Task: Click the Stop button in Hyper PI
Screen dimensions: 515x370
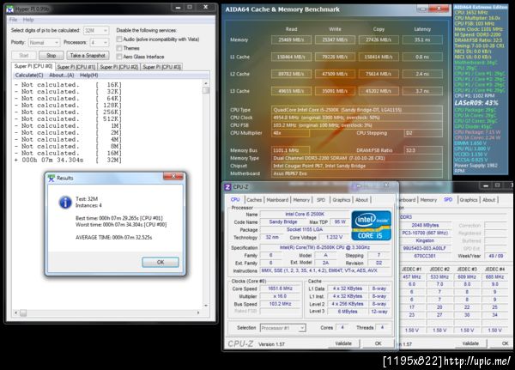Action: pyautogui.click(x=51, y=56)
